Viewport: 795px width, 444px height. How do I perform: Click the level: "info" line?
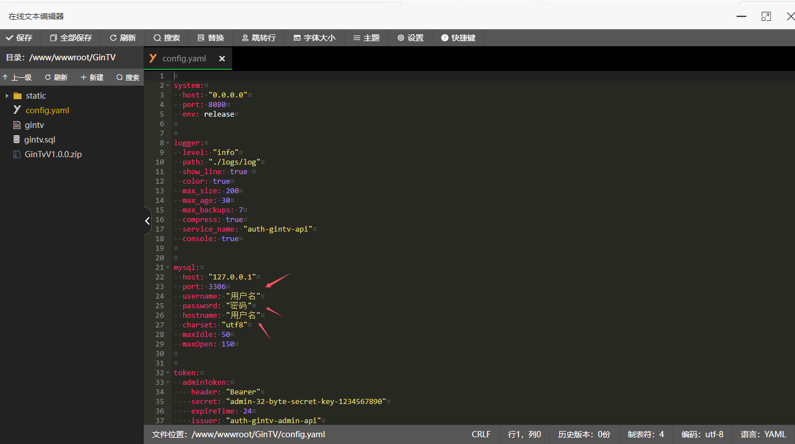click(x=210, y=153)
